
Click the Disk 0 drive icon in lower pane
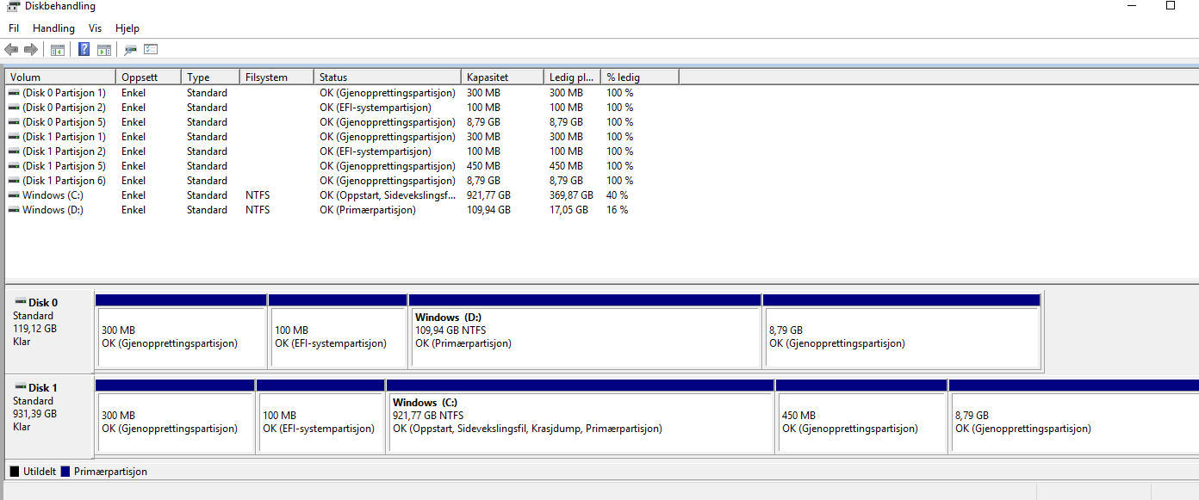pos(21,302)
